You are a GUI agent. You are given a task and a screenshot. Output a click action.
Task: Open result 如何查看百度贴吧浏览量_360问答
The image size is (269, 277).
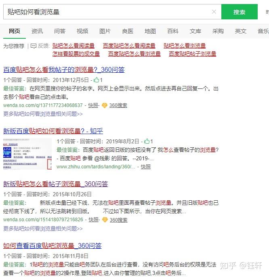point(53,246)
